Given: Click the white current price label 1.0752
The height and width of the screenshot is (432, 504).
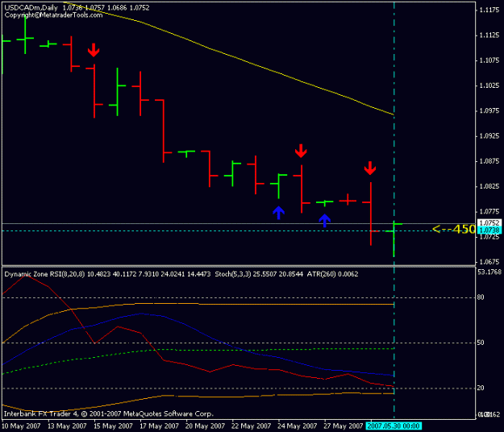Looking at the screenshot, I should (489, 223).
